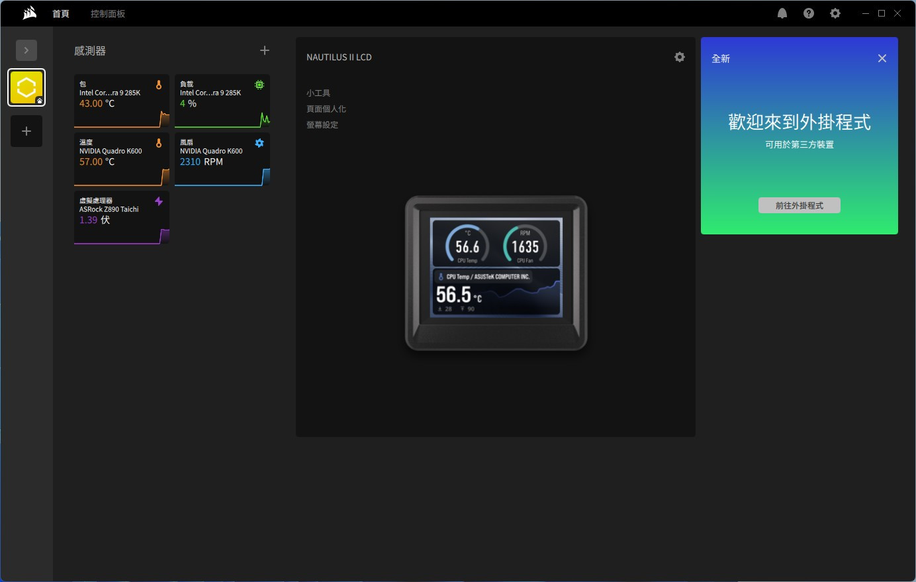Click the 可用於第三方裝置 banner subtitle
The width and height of the screenshot is (916, 582).
[x=800, y=144]
